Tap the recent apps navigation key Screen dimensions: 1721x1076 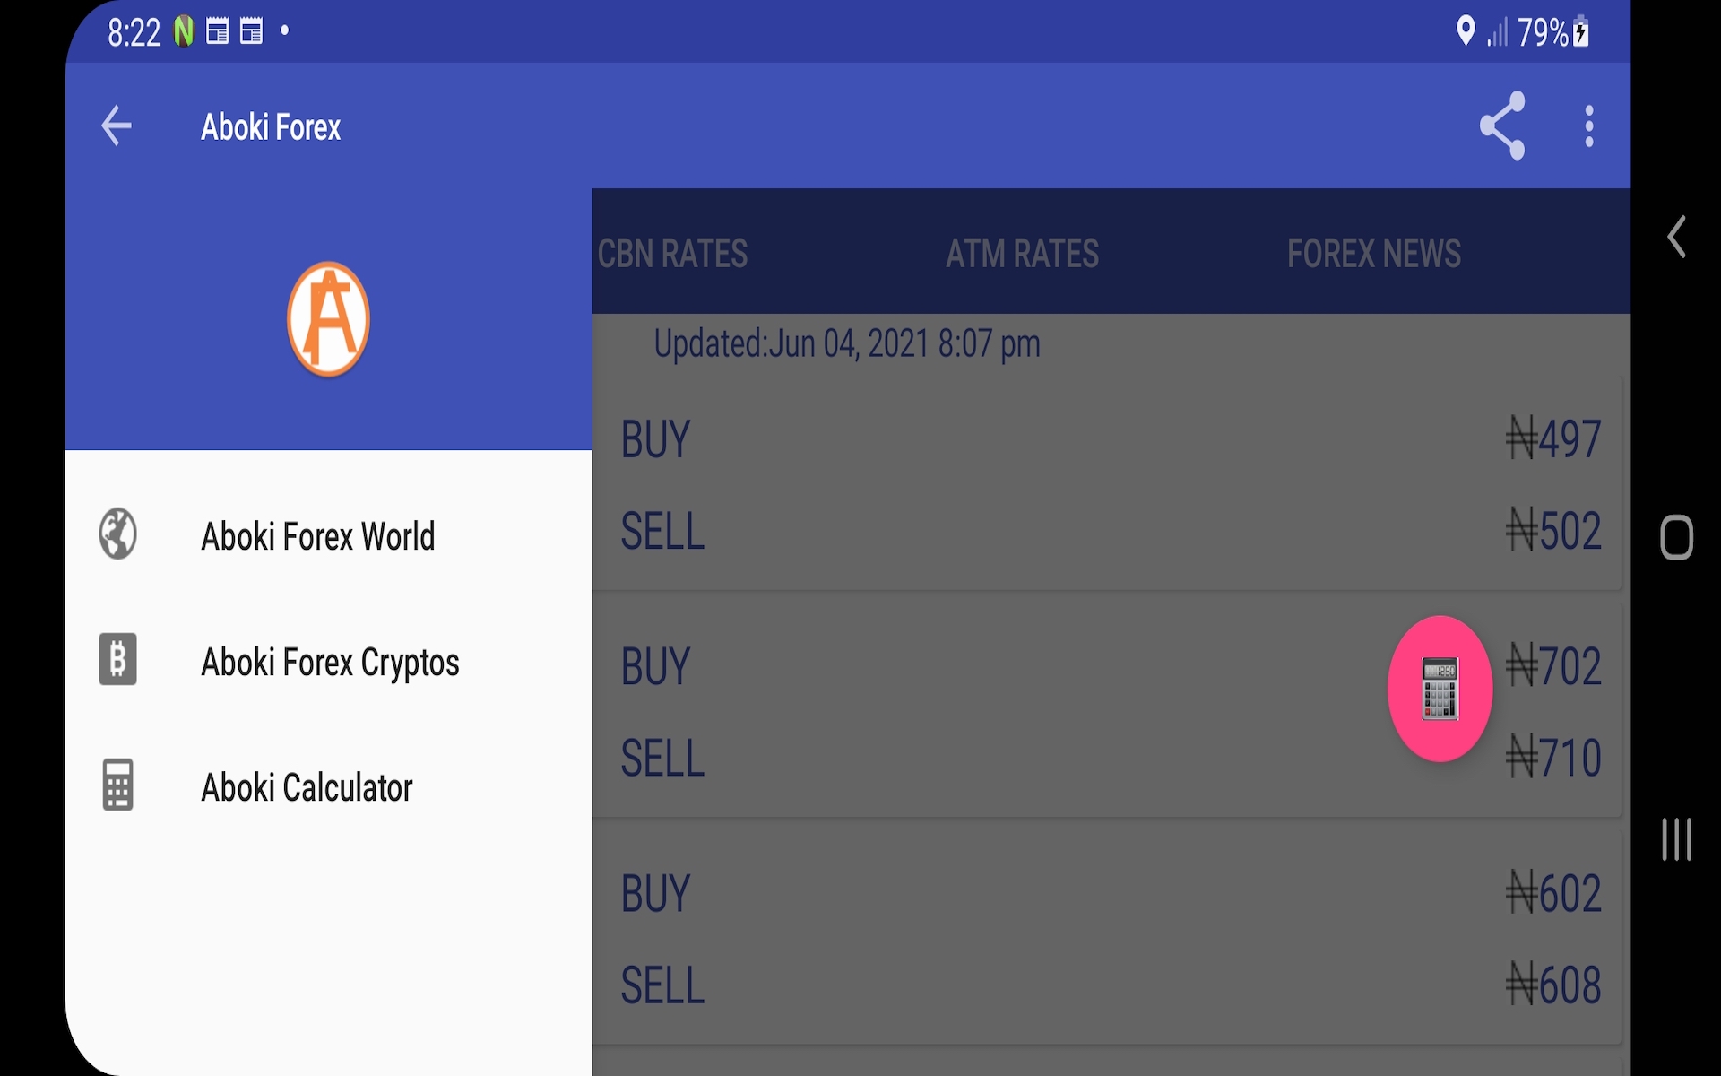tap(1676, 840)
